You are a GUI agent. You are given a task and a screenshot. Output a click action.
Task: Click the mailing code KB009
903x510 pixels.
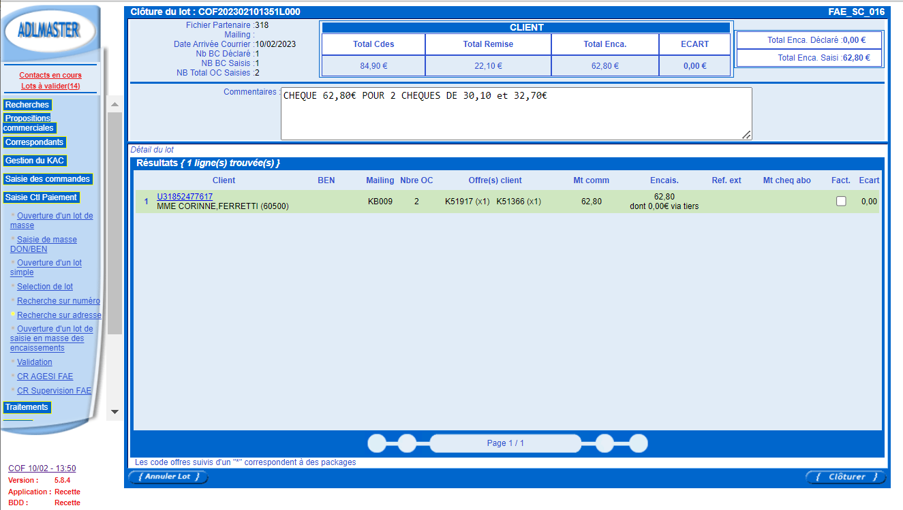point(380,202)
